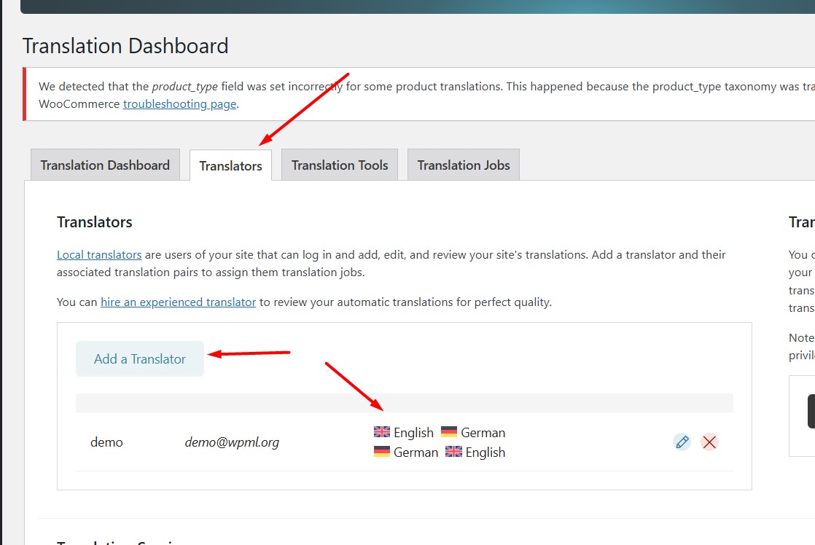
Task: Click the demo@wpml.org email address
Action: 232,442
